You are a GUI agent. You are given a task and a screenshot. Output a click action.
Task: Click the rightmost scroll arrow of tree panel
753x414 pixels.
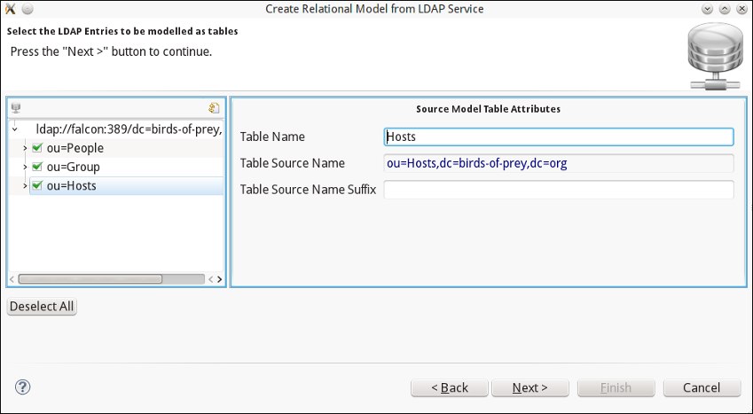click(x=219, y=279)
